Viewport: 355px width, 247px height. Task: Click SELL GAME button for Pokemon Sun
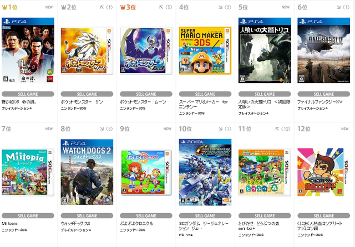pos(87,94)
